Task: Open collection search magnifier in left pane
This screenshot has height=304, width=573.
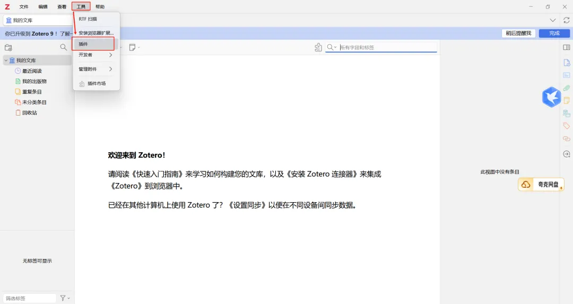Action: pyautogui.click(x=64, y=47)
